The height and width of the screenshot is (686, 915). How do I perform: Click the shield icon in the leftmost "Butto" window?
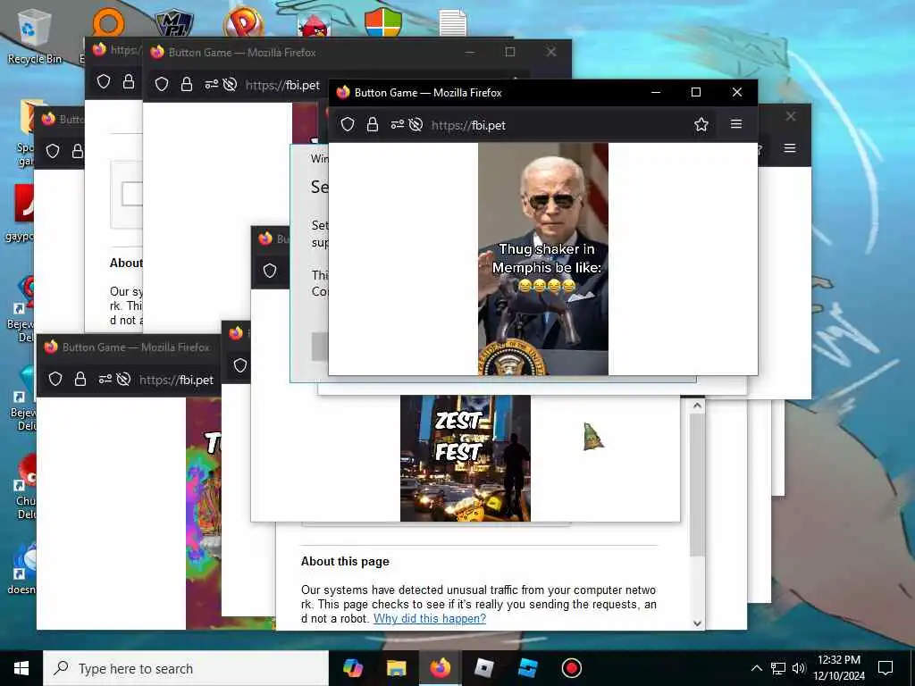tap(53, 152)
